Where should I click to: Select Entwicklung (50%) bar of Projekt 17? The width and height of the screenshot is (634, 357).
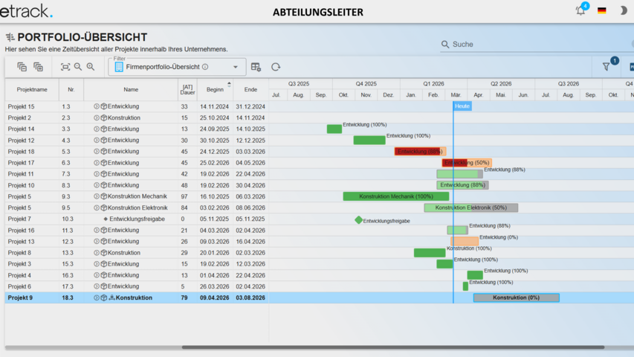click(467, 163)
